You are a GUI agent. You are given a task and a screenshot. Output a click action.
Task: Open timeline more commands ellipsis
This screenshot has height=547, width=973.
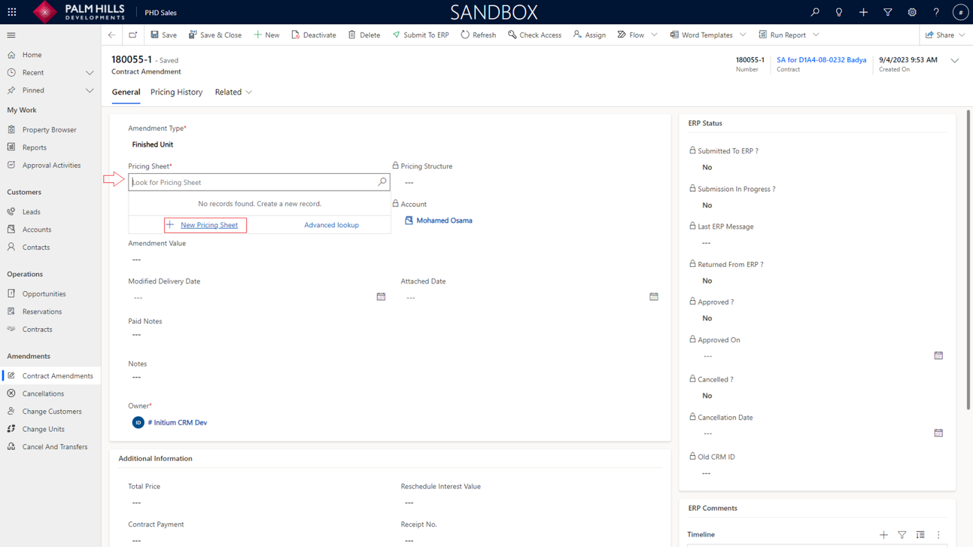coord(938,534)
